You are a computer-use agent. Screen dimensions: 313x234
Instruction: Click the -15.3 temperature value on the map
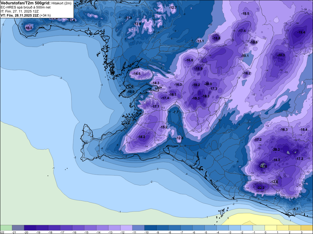pos(28,28)
